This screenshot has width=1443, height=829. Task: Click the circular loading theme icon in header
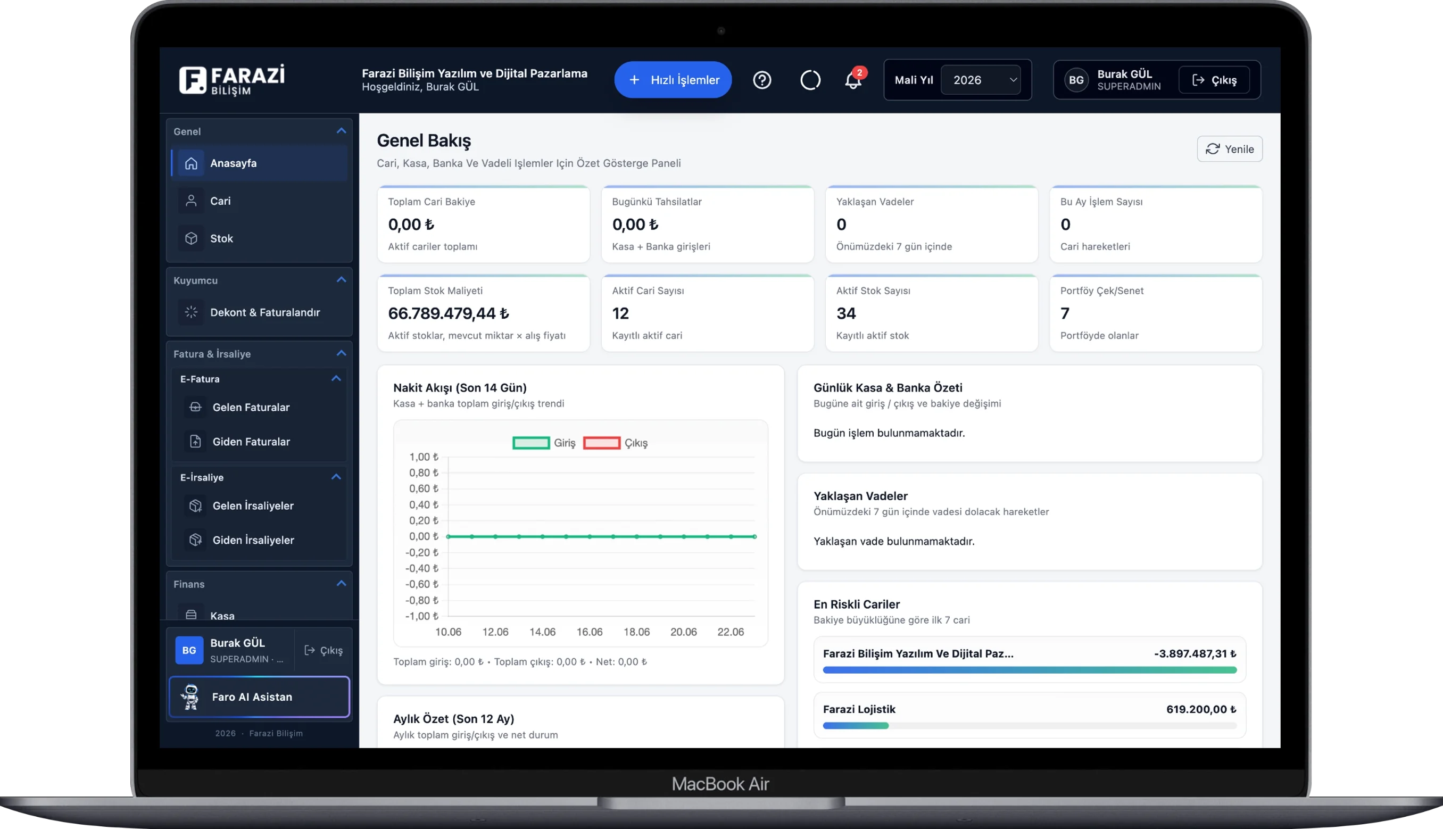810,80
